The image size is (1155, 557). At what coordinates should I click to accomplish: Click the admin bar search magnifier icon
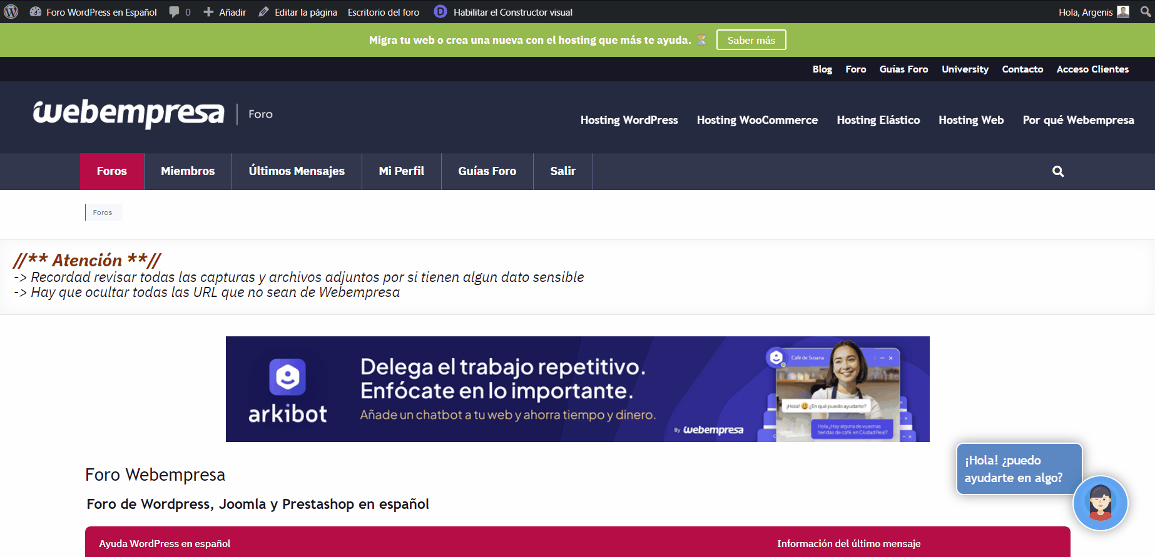(1145, 12)
